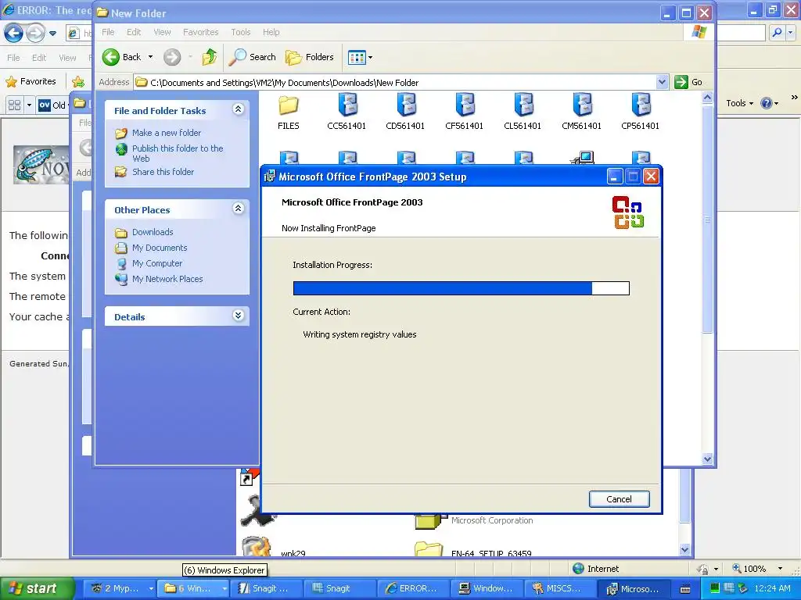Click Internet Explorer back arrow
The height and width of the screenshot is (600, 801).
14,34
